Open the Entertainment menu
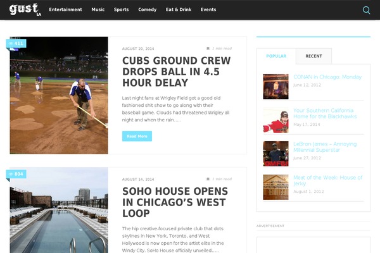 pyautogui.click(x=65, y=9)
